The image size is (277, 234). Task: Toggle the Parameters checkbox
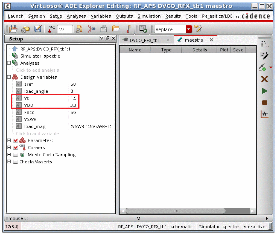[16, 140]
